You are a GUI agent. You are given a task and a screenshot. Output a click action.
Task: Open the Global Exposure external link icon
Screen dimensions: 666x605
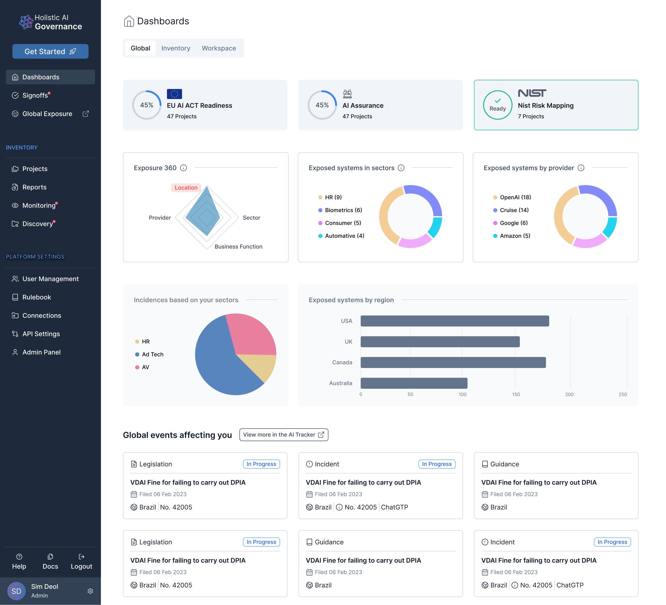(86, 114)
